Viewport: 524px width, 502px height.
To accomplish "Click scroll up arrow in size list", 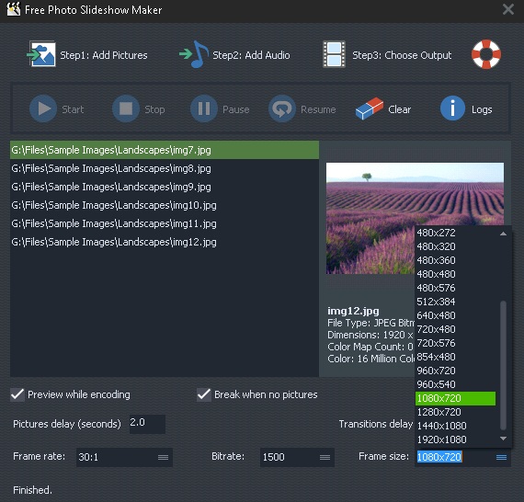I will tap(503, 234).
